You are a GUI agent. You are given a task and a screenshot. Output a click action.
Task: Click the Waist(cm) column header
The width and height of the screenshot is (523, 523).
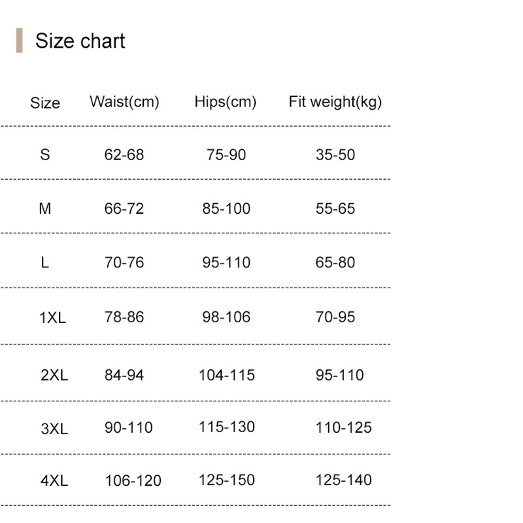[x=124, y=102]
